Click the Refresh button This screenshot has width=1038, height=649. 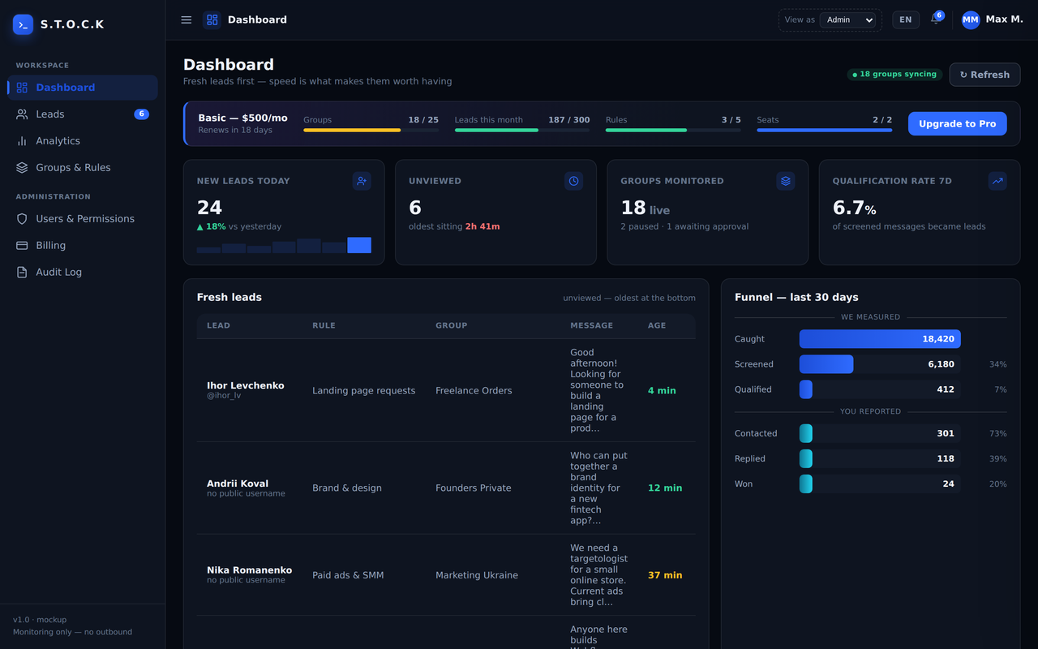point(984,75)
